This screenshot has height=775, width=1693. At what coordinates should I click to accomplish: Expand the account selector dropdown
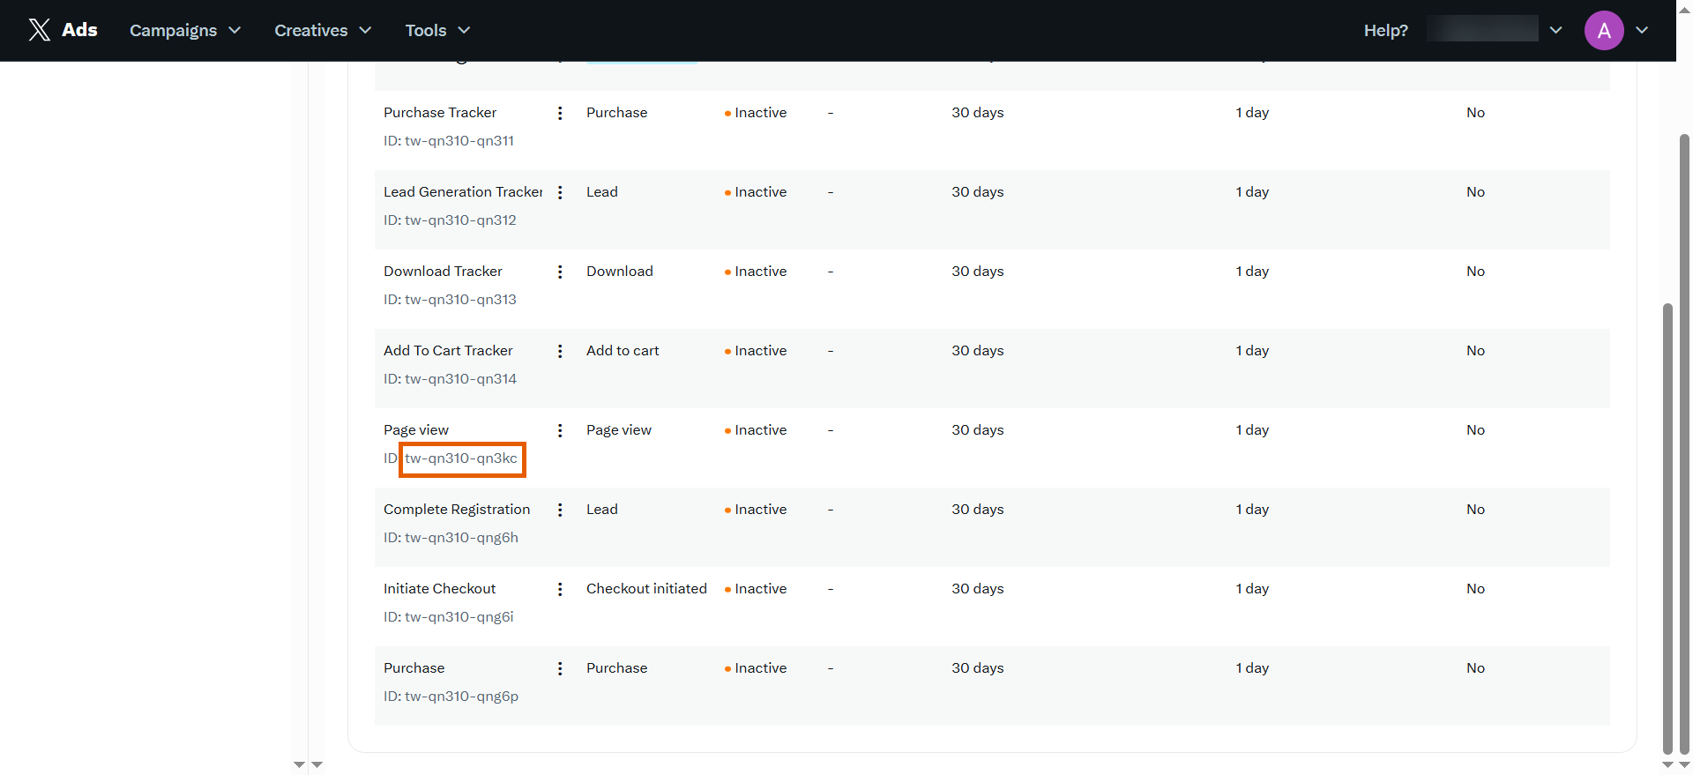coord(1555,30)
